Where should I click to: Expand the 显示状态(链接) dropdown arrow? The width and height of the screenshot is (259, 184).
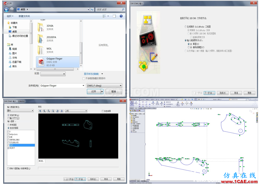click(102, 74)
